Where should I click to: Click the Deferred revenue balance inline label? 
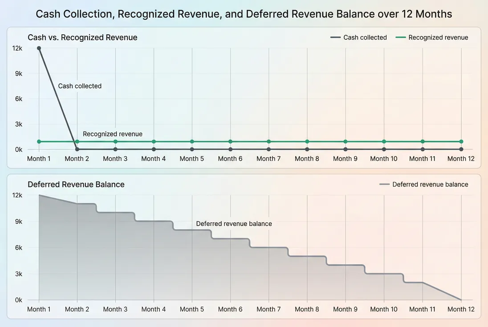(x=234, y=223)
